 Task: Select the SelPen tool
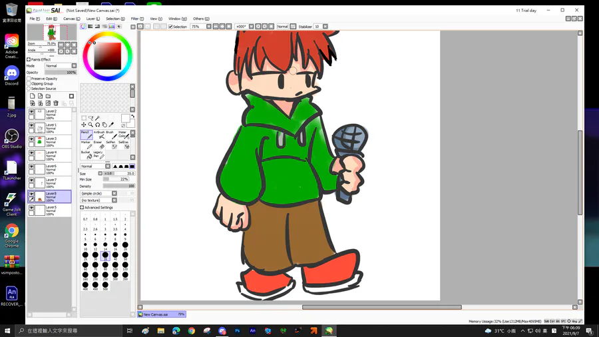111,145
